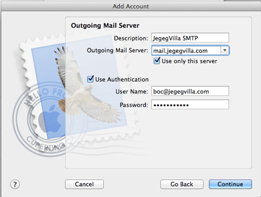
Task: Toggle the Use only this server checkbox
Action: pos(157,61)
